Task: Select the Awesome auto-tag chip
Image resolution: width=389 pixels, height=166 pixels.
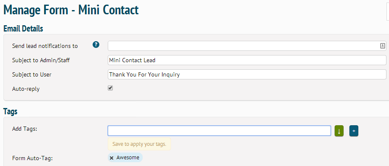Action: [125, 158]
